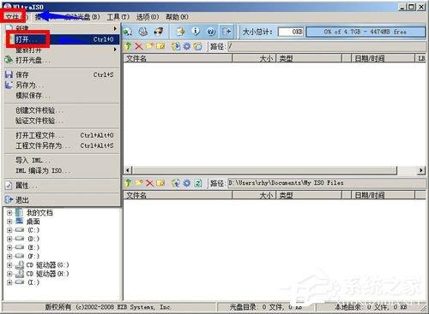Expand the (E:) drive node

click(9, 247)
